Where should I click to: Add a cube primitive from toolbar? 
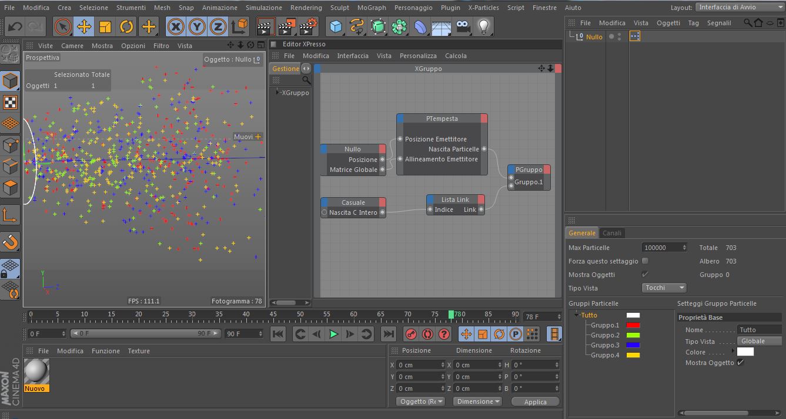point(336,26)
